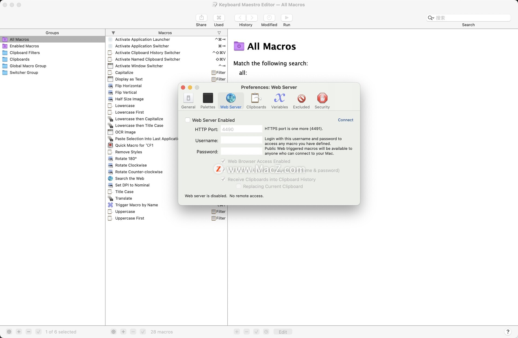Remove the selected macro group
This screenshot has height=338, width=518.
(29, 332)
